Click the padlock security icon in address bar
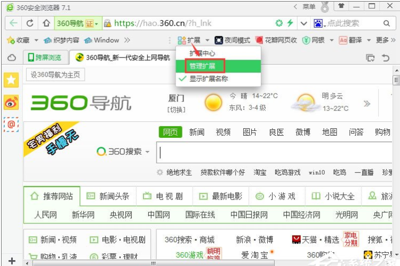Viewport: 400px width, 266px height. [x=108, y=23]
